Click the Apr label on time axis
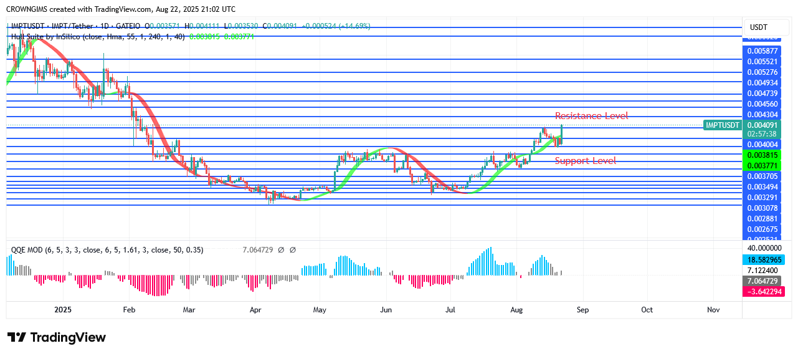The image size is (798, 356). tap(255, 309)
